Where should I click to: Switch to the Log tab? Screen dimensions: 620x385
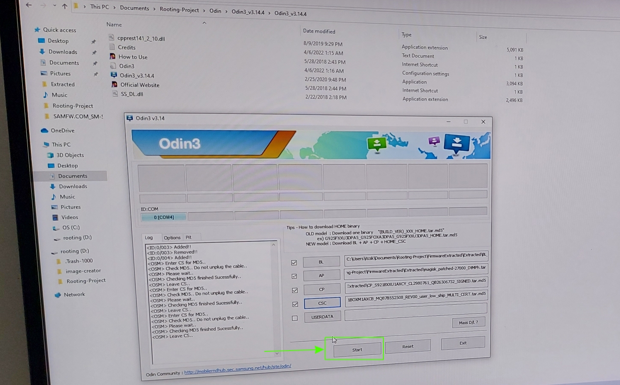[149, 238]
